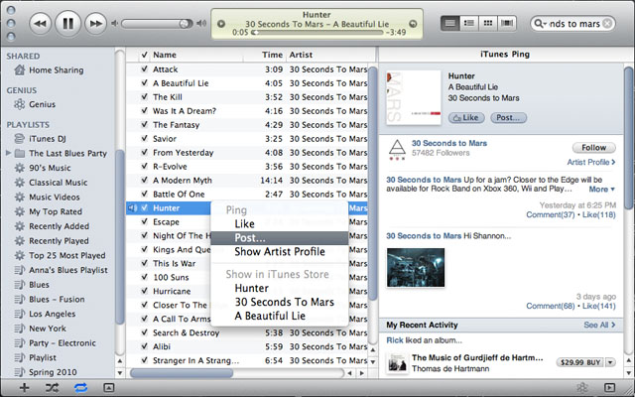Screen dimensions: 635x397
Task: Open Los Angeles playlist
Action: (52, 314)
